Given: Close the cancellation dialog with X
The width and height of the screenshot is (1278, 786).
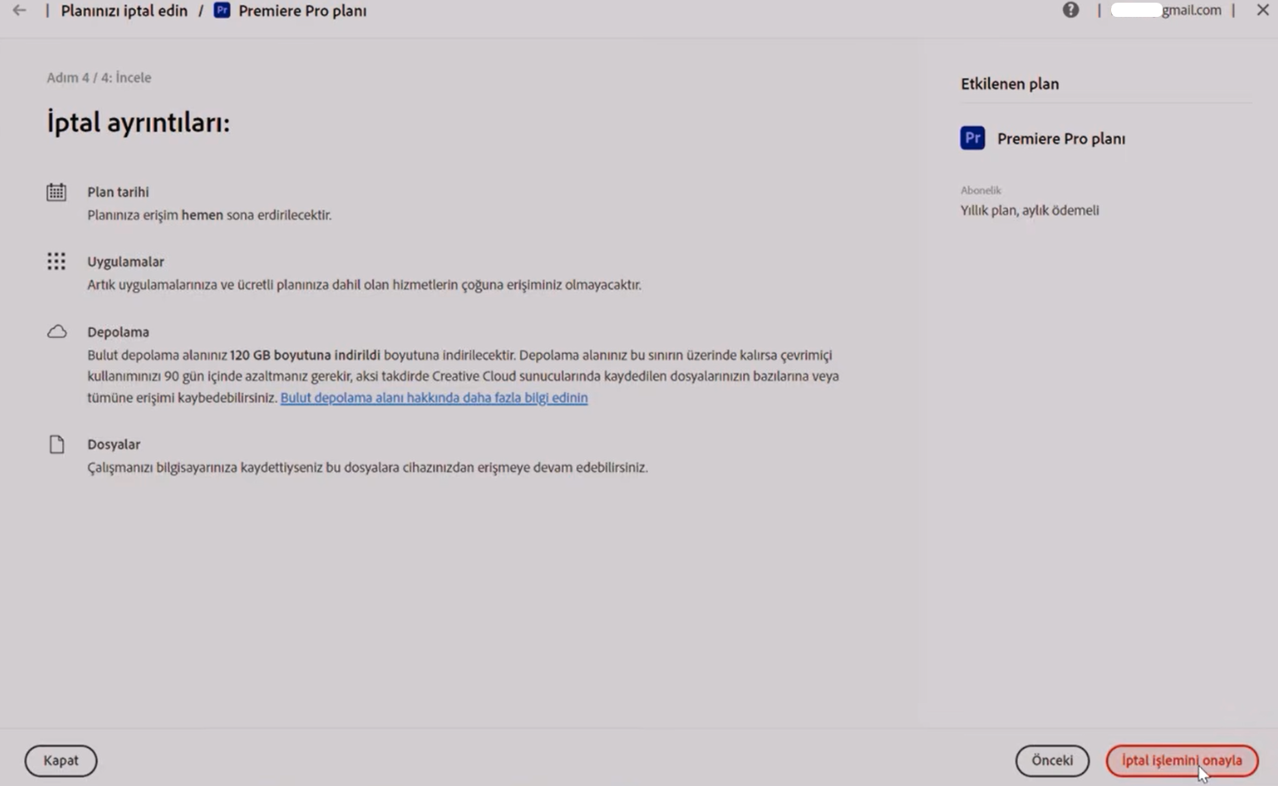Looking at the screenshot, I should coord(1262,10).
